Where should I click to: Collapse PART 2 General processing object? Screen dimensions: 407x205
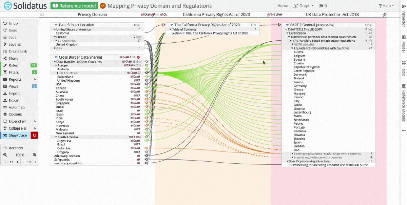point(287,25)
